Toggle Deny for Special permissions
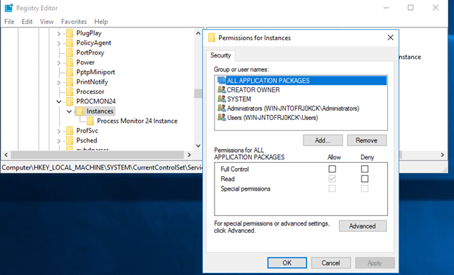Viewport: 454px width, 275px height. [365, 188]
